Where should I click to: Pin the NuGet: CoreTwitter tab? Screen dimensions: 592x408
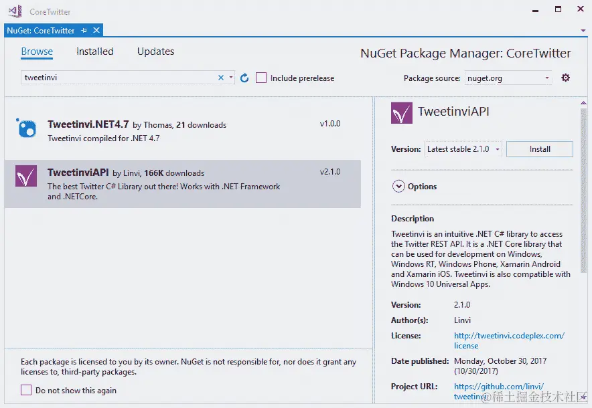point(84,31)
